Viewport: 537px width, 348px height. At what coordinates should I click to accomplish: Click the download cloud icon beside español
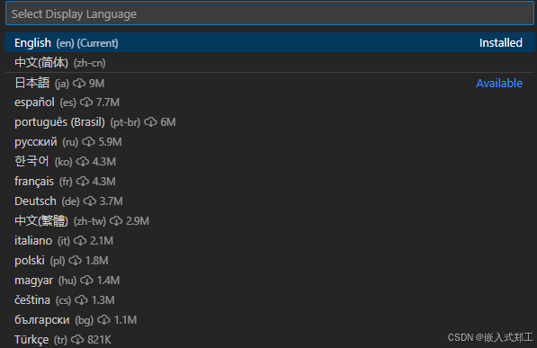pyautogui.click(x=86, y=103)
